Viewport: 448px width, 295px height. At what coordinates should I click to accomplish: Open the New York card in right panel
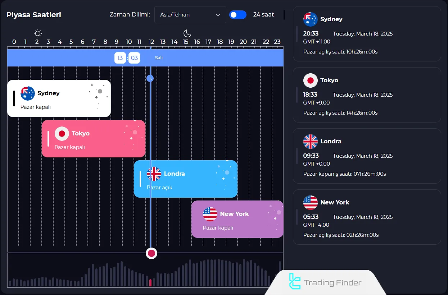click(x=367, y=217)
